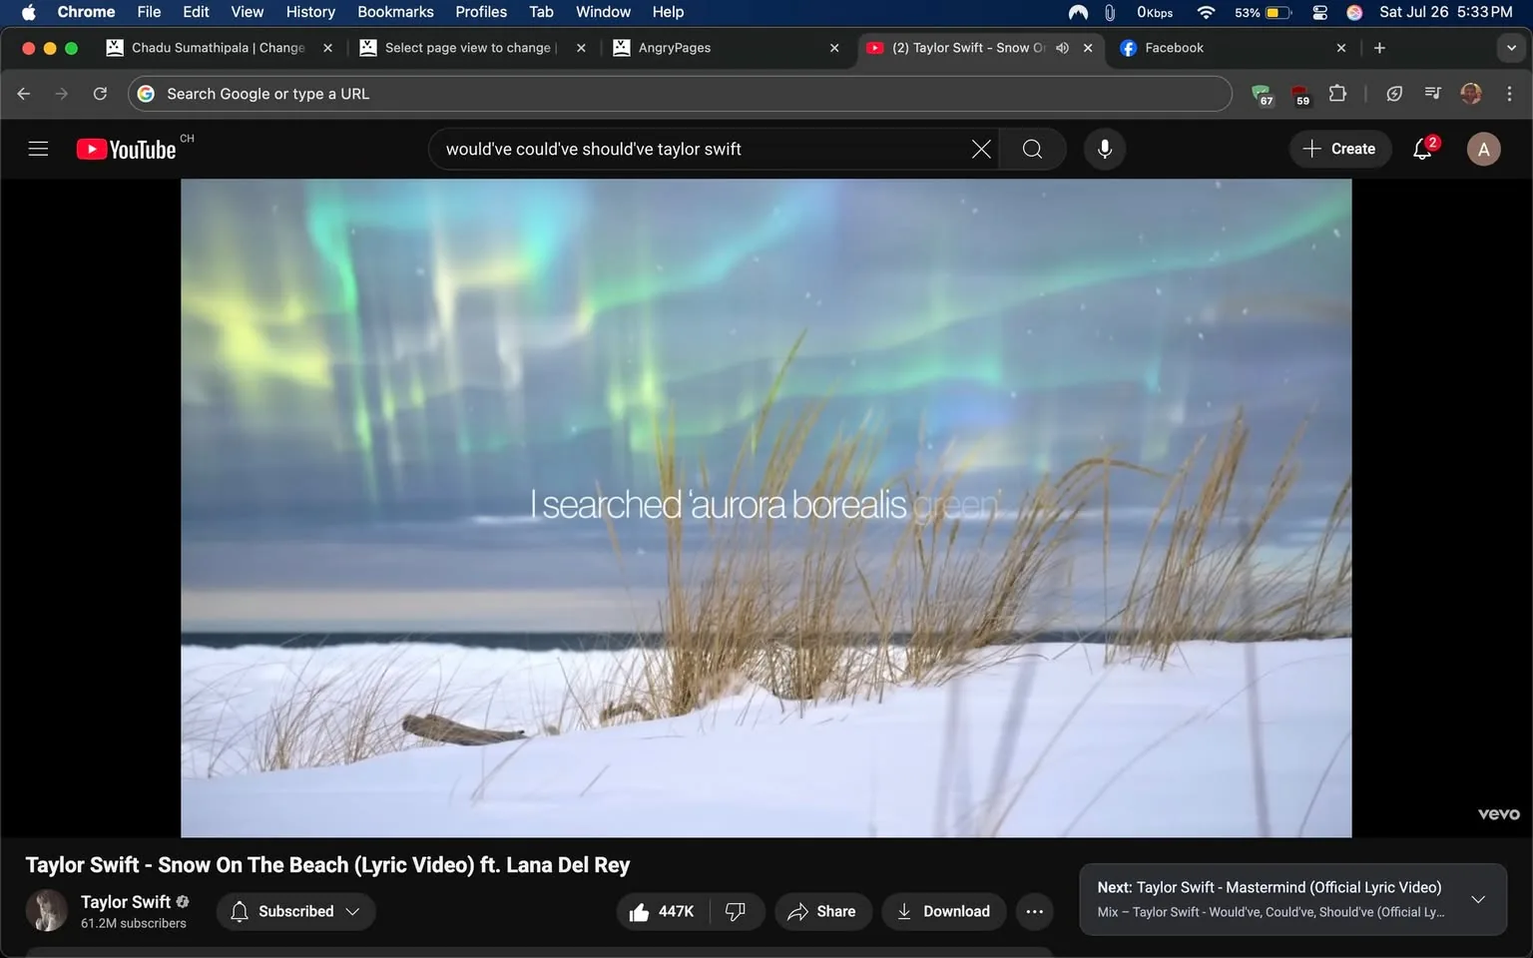This screenshot has height=958, width=1533.
Task: Go to YouTube home via the logo
Action: [x=126, y=148]
